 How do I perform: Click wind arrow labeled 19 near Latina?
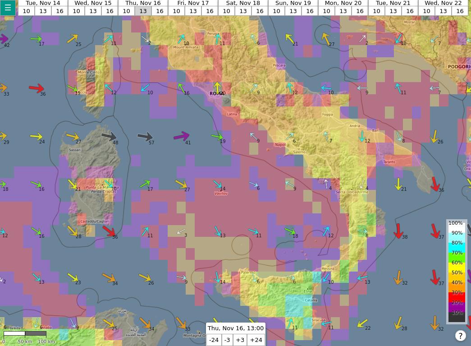pos(217,136)
